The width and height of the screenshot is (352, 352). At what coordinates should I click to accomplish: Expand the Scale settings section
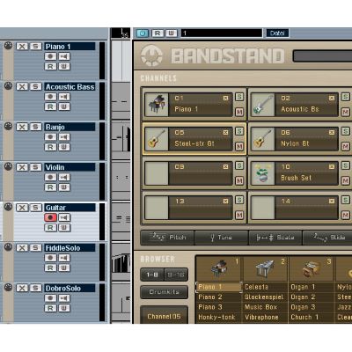(x=275, y=238)
